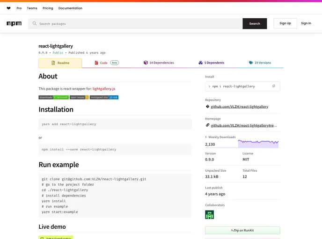Switch to the Code tab
Viewport: 322px width, 239px height.
107,63
